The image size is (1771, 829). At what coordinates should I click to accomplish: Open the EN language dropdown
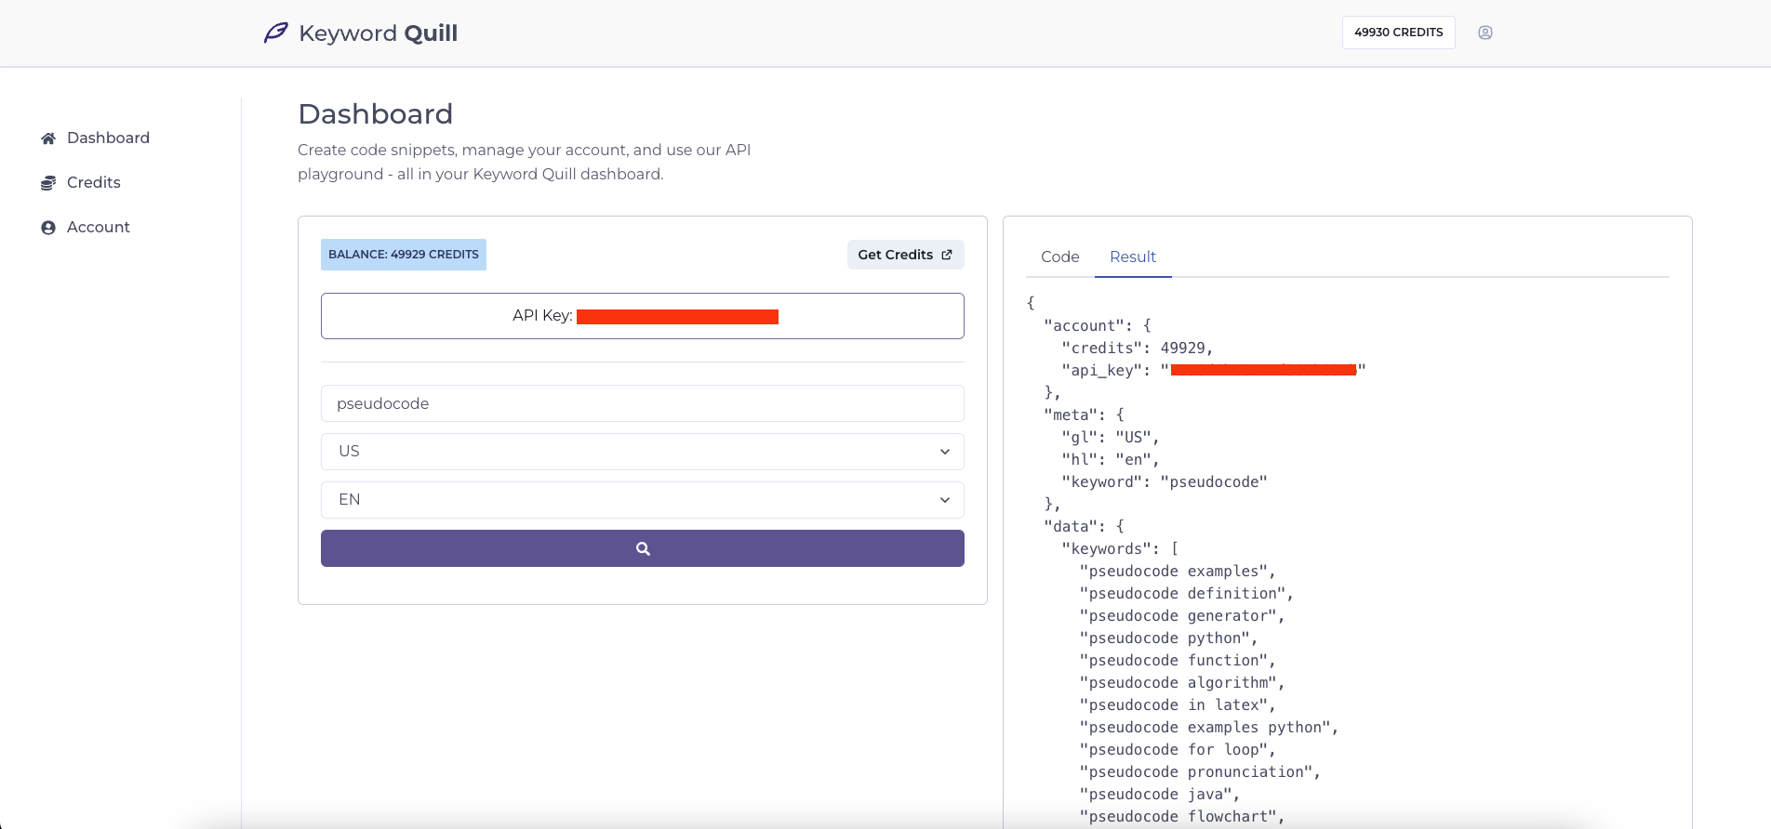click(643, 500)
